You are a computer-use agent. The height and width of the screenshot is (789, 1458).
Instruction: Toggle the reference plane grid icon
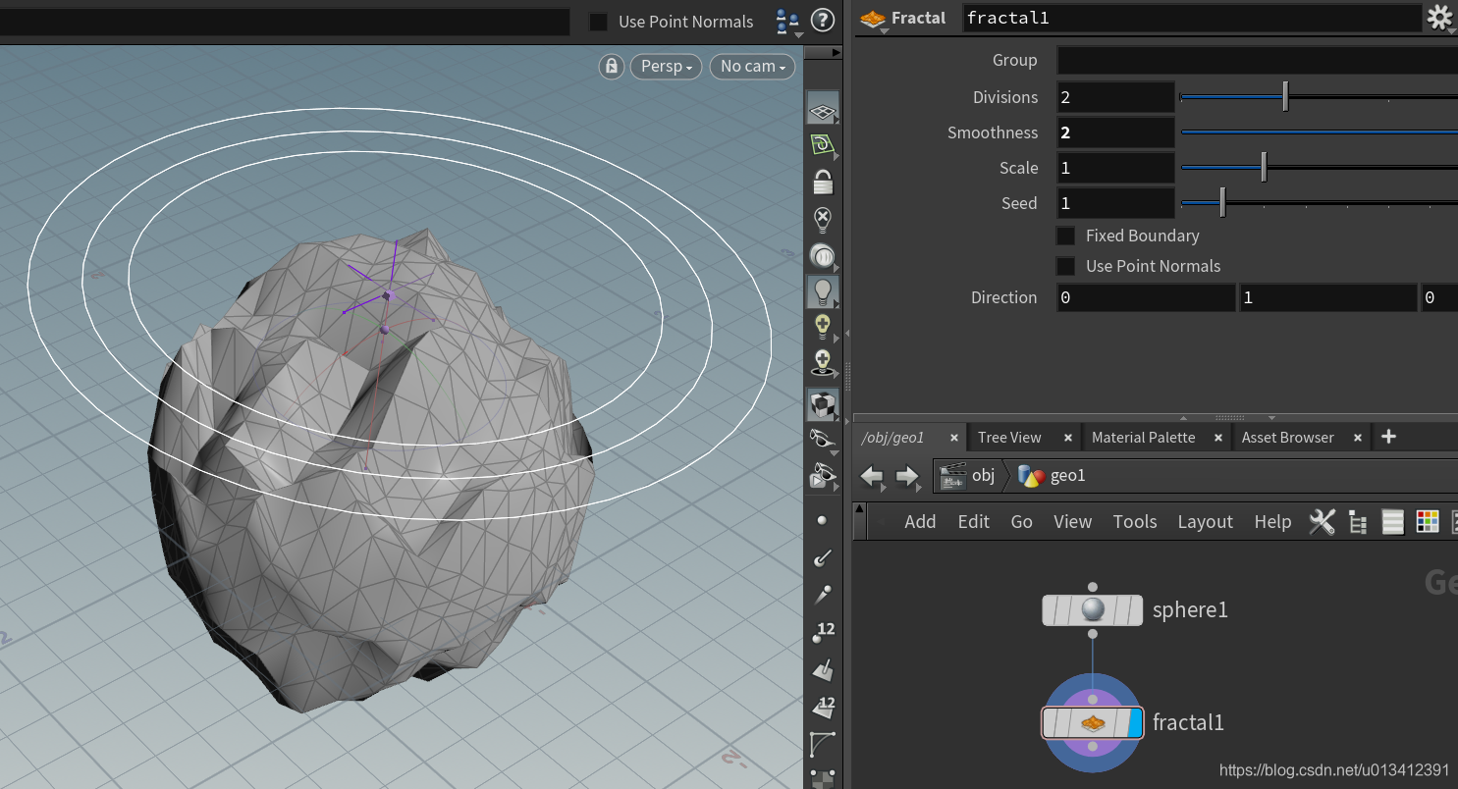(823, 109)
